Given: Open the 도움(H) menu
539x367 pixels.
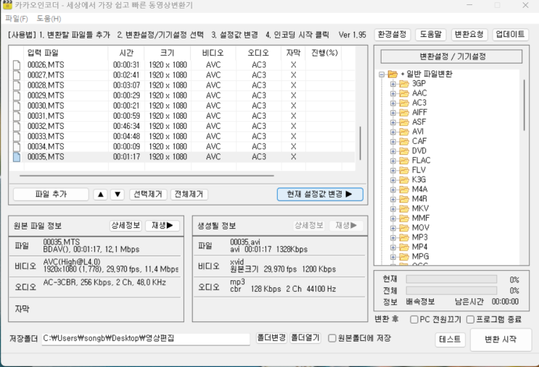Looking at the screenshot, I should point(49,19).
